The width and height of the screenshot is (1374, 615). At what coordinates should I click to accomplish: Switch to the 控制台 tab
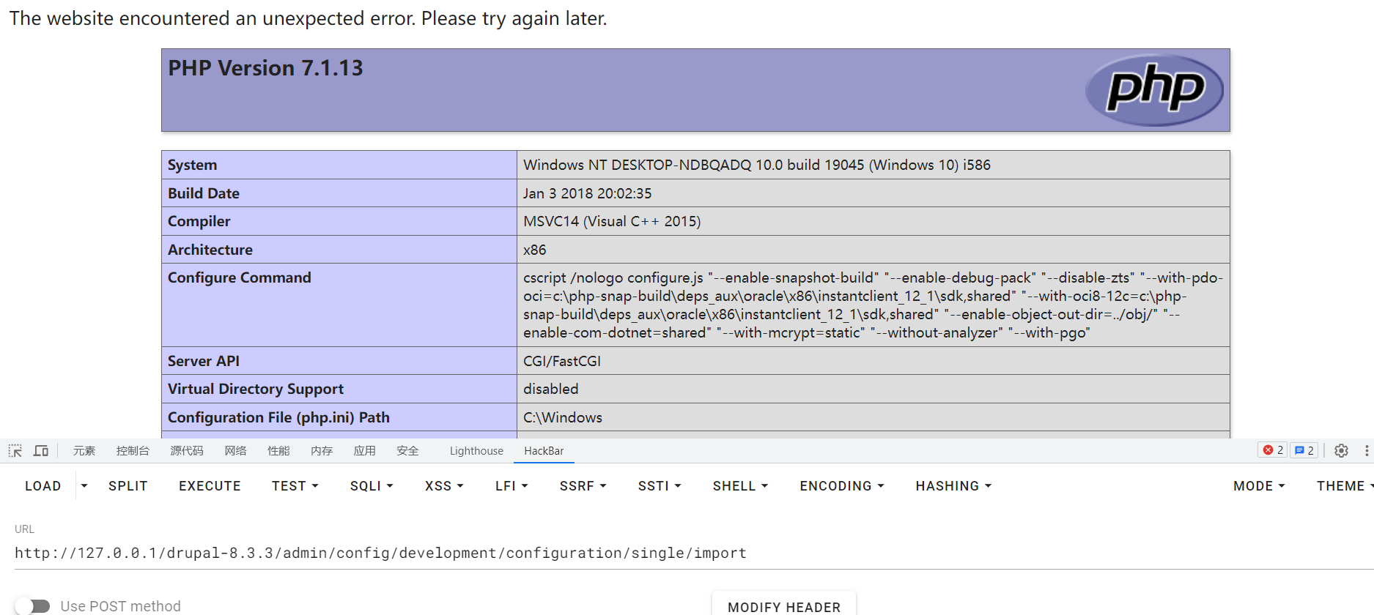[133, 451]
